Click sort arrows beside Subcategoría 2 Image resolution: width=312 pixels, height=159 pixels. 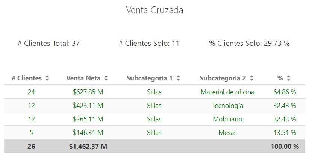click(252, 78)
